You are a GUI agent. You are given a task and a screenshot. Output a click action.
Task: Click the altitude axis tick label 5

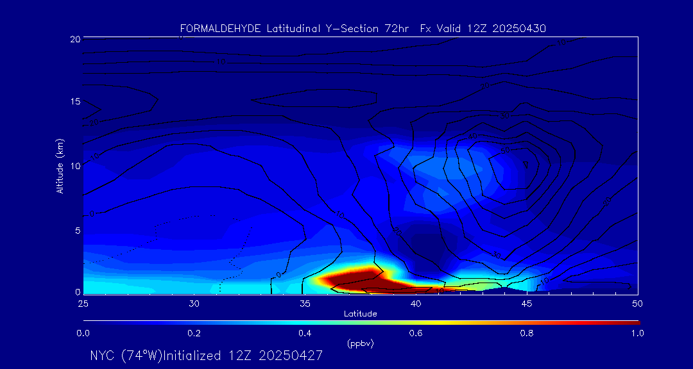point(77,230)
